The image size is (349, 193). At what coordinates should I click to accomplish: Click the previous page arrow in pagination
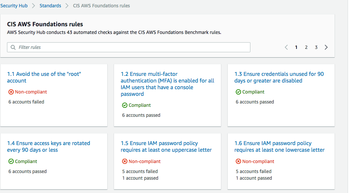coord(286,47)
